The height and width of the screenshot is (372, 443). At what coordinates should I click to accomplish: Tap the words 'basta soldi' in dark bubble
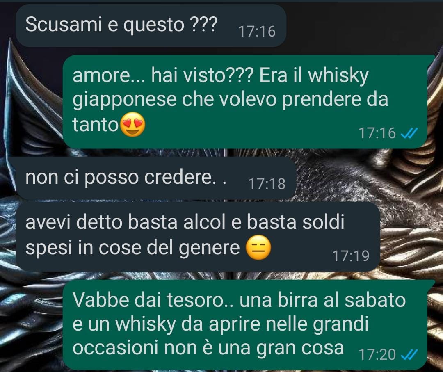(x=296, y=222)
